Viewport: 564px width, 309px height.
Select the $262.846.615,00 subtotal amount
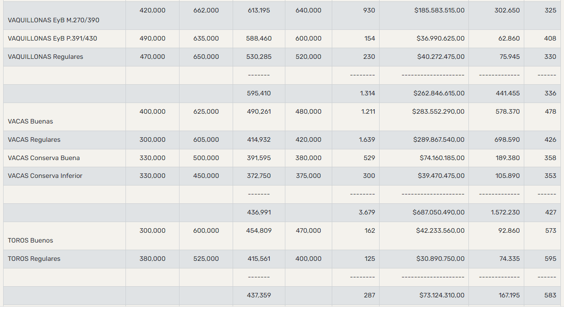(x=439, y=94)
